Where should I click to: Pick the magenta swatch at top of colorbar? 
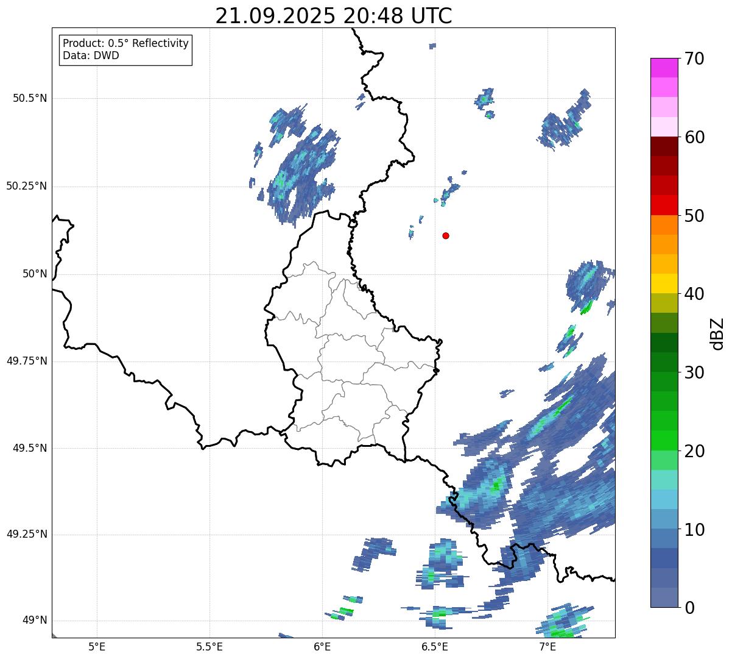click(x=664, y=68)
